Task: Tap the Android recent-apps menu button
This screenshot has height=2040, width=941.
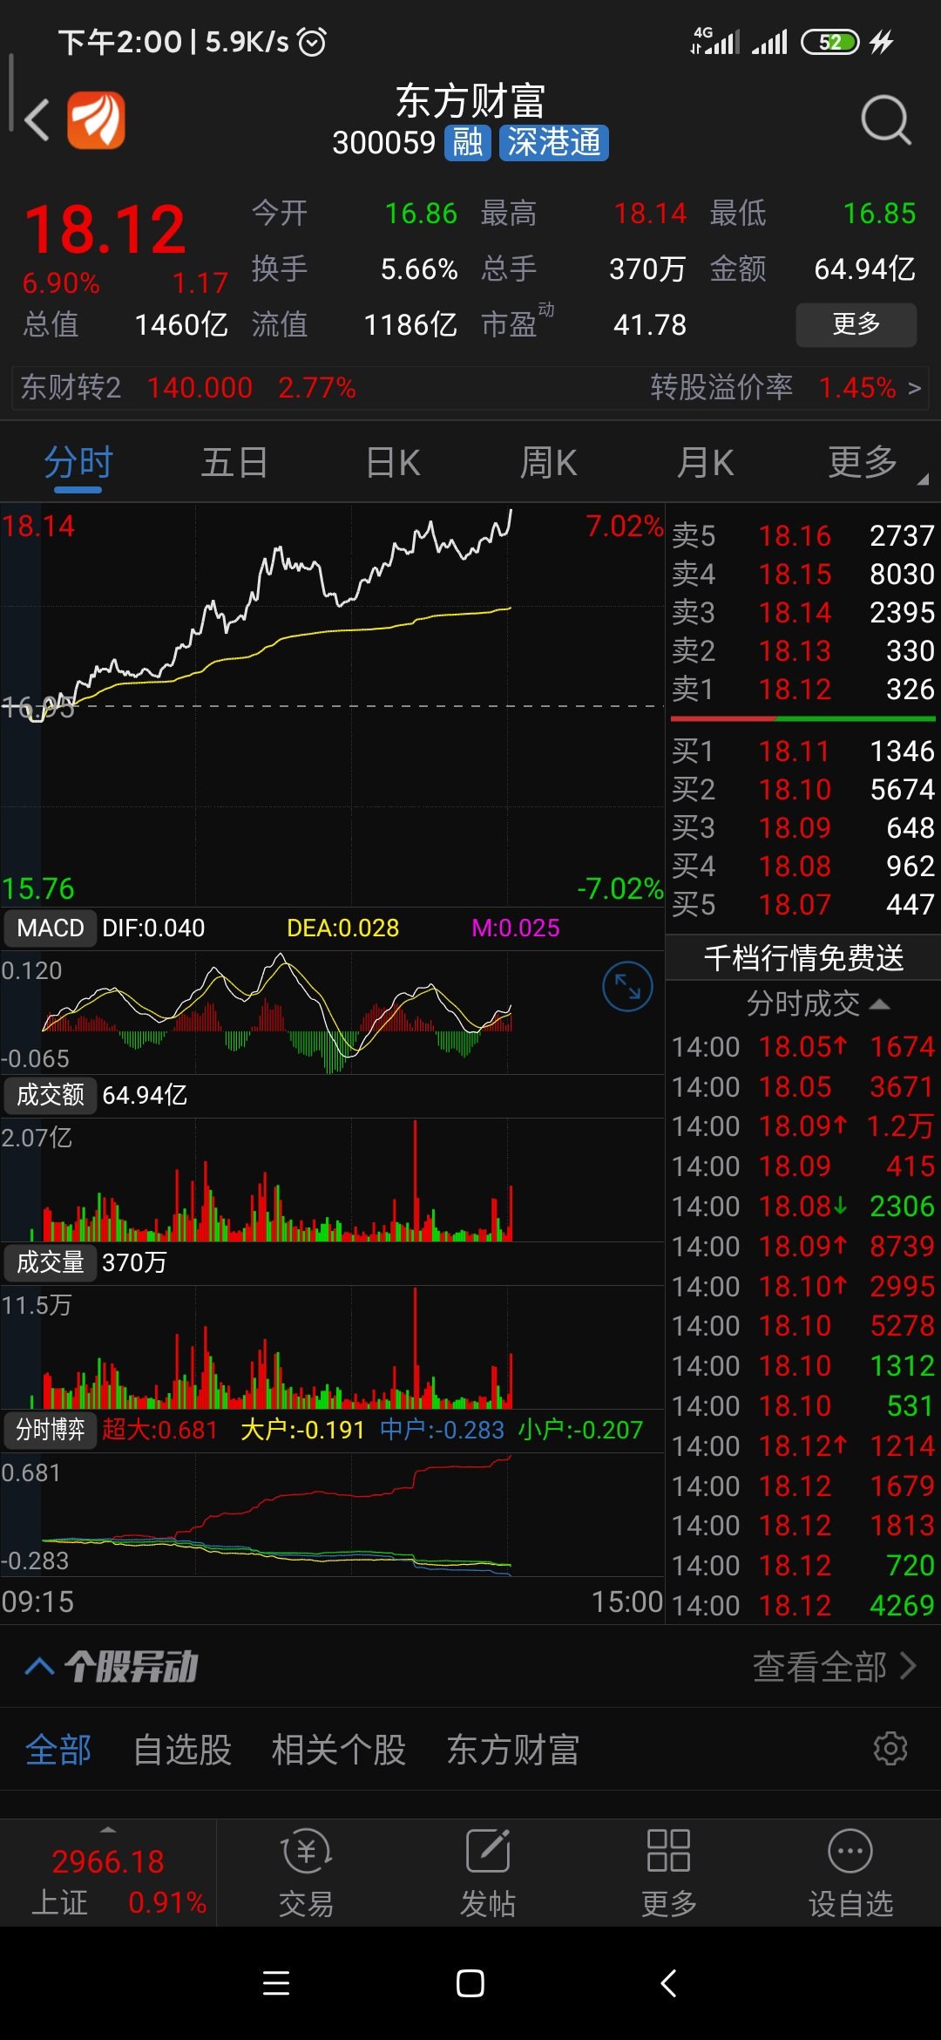Action: point(276,1983)
